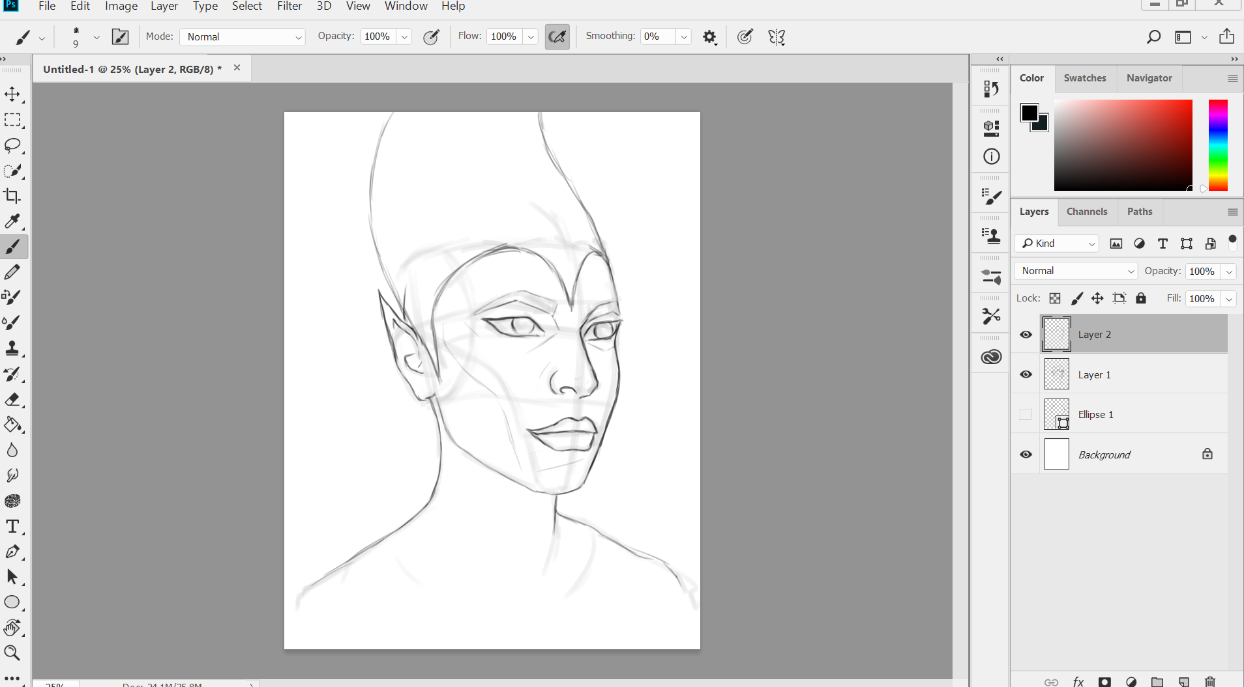Open the History panel icon
This screenshot has height=687, width=1244.
click(x=991, y=89)
